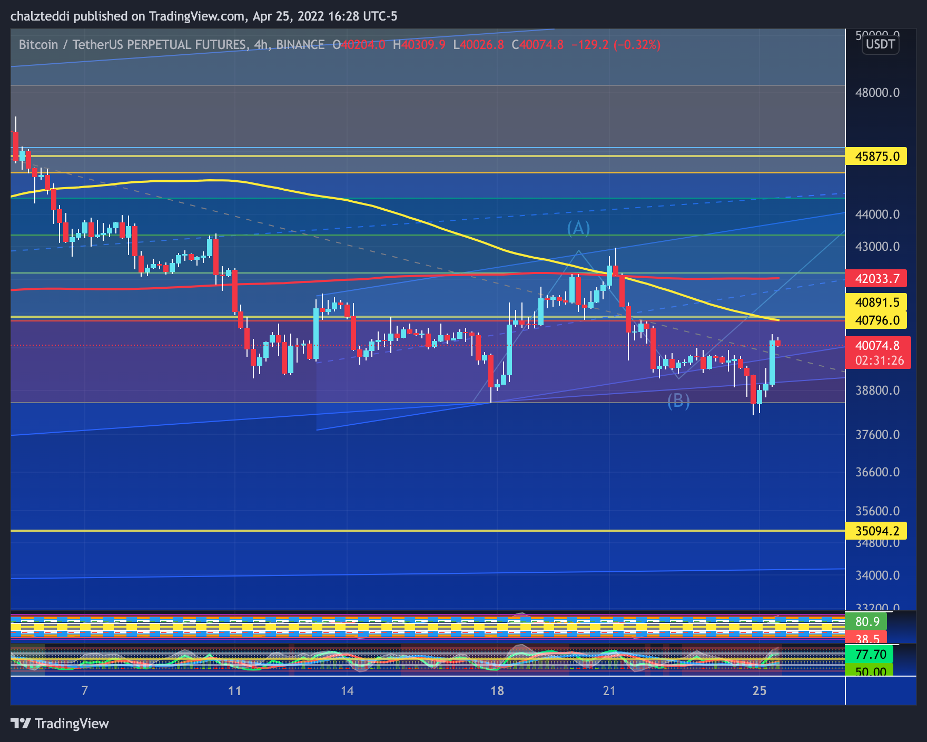This screenshot has height=742, width=927.
Task: Click the Bitcoin / TetherUS PERPETUAL FUTURES title
Action: click(132, 45)
